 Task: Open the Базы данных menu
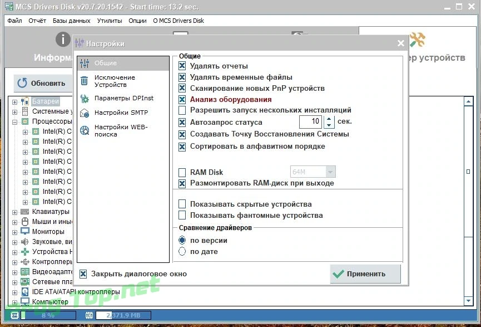[72, 21]
